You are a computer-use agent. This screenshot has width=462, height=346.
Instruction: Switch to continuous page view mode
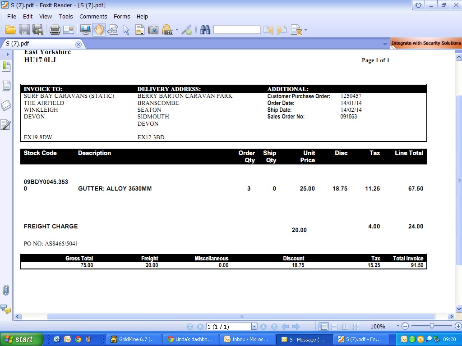[x=334, y=327]
